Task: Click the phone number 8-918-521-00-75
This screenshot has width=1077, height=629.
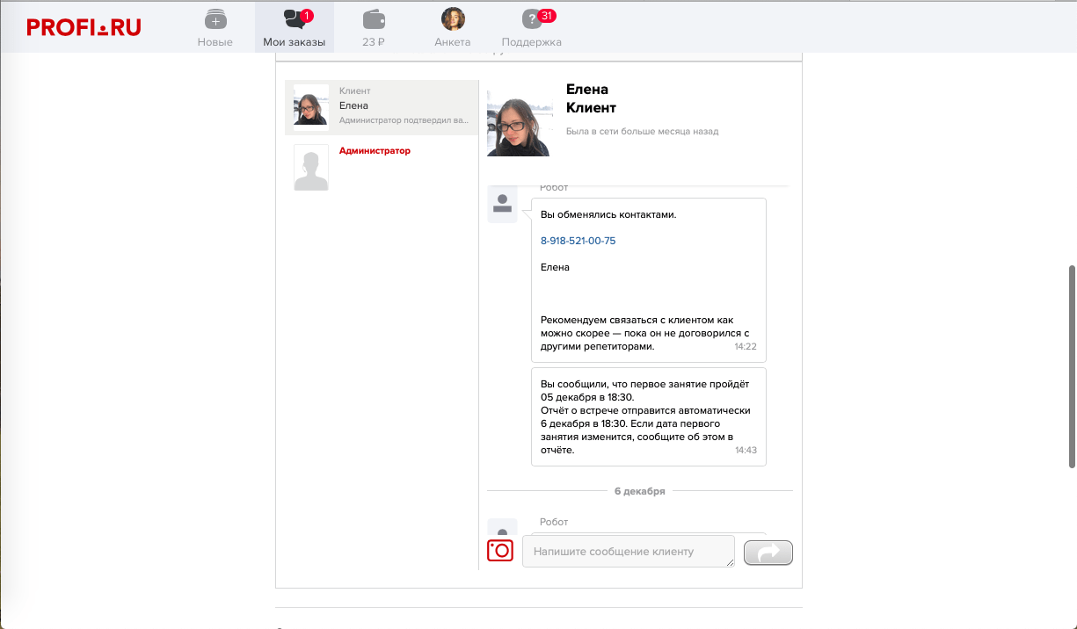Action: click(578, 241)
